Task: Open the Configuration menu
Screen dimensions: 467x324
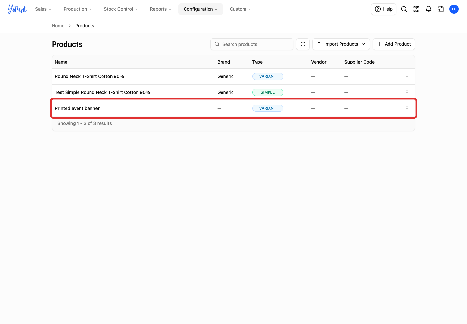Action: [x=201, y=9]
